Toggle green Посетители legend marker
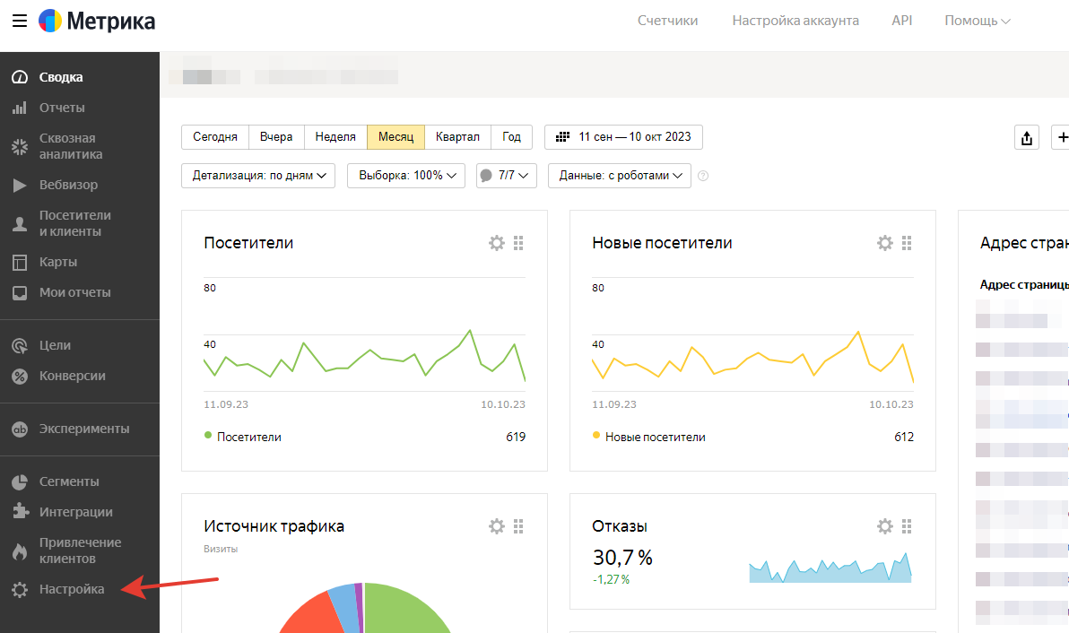Viewport: 1069px width, 633px height. coord(208,436)
